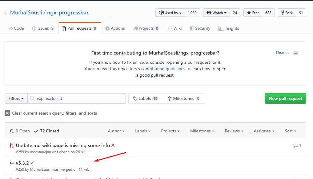Expand the Reviews filter dropdown
The height and width of the screenshot is (179, 313).
(234, 131)
